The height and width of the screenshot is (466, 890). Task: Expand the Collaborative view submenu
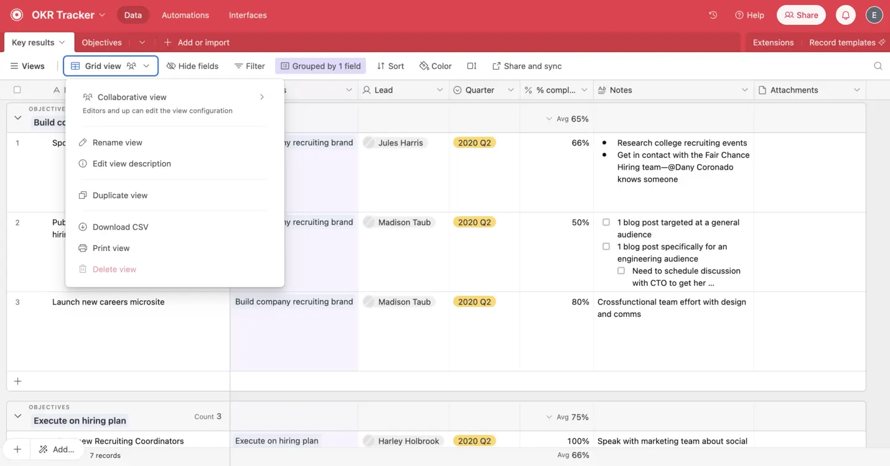pos(262,97)
